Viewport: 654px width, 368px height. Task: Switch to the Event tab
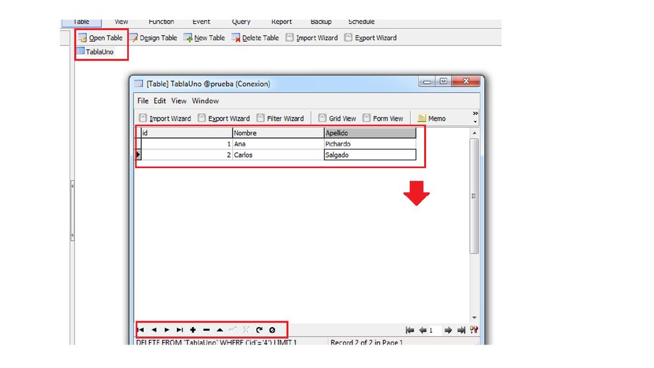(201, 22)
